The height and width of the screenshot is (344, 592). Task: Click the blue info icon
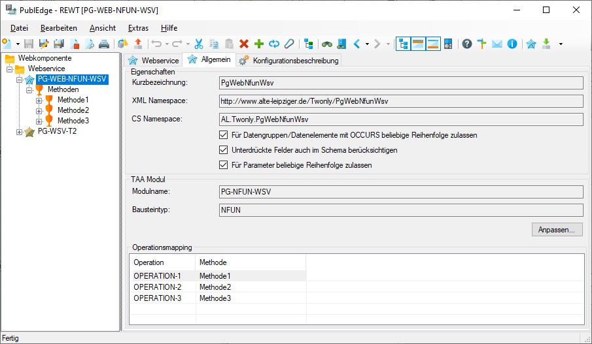click(x=512, y=44)
